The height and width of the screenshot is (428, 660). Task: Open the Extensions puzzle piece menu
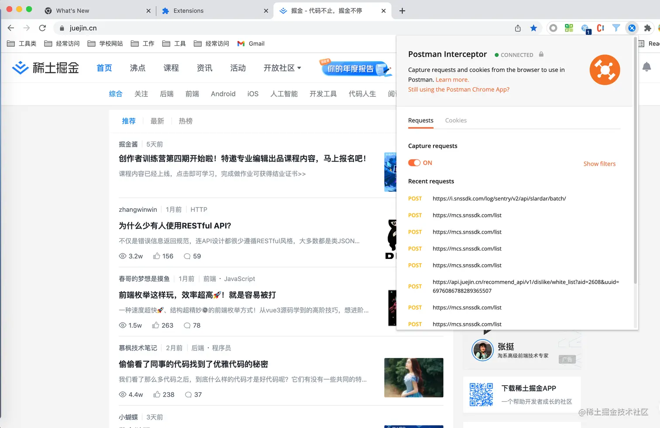[647, 28]
